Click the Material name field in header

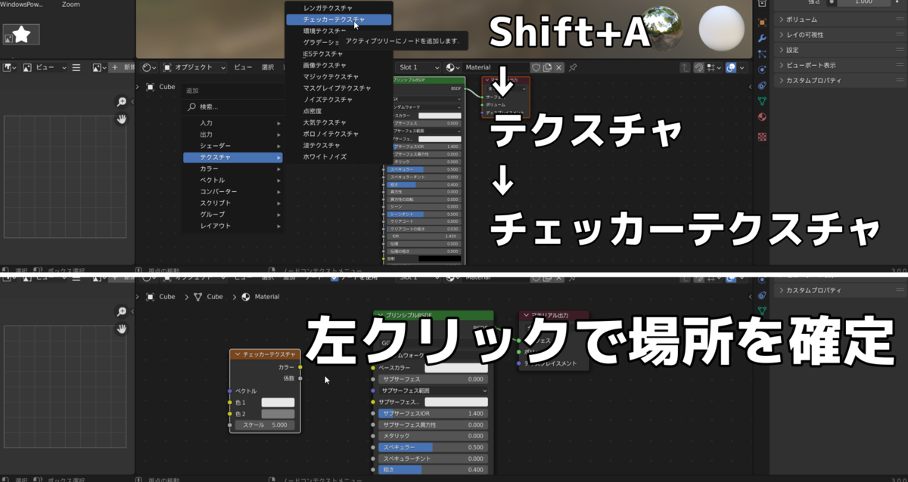496,67
